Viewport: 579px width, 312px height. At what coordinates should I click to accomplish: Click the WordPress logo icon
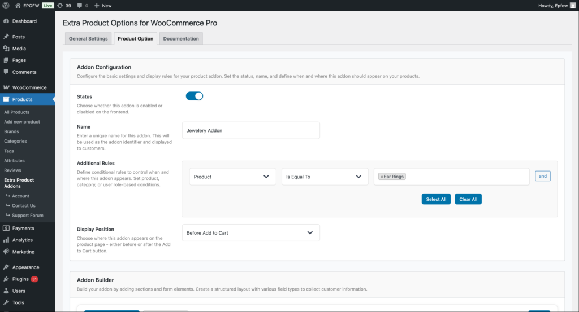[6, 5]
